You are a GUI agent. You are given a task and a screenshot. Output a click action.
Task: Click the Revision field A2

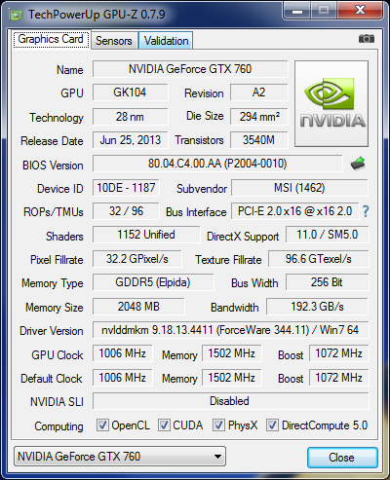(x=259, y=92)
